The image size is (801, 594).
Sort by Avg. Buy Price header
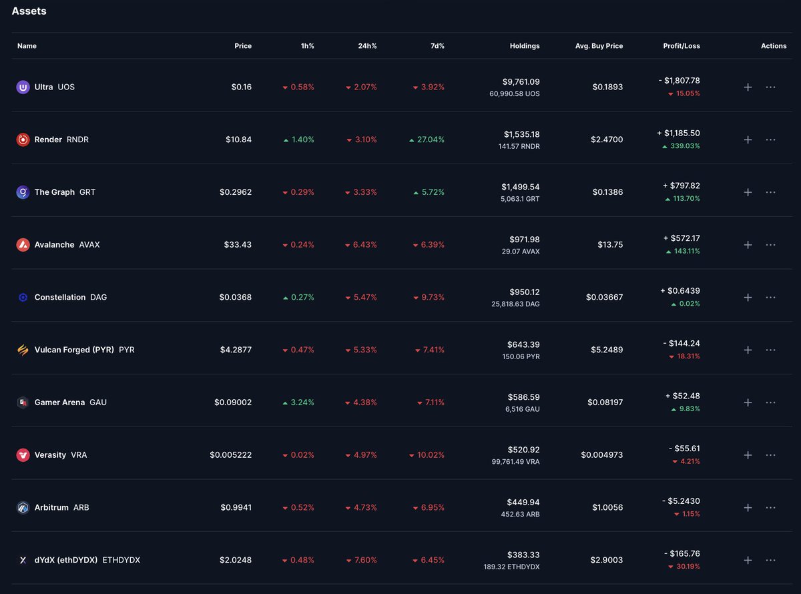click(599, 46)
